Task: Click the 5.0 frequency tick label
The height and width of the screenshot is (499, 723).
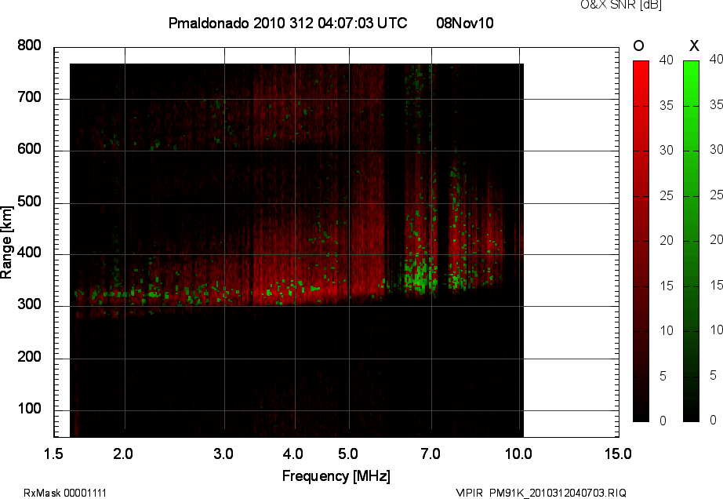Action: [348, 453]
